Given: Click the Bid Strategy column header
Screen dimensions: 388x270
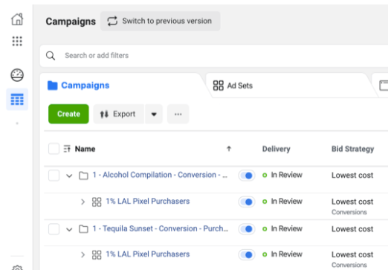Looking at the screenshot, I should tap(353, 149).
